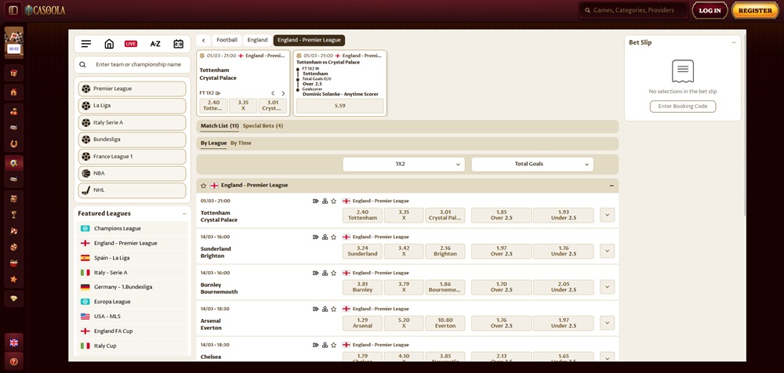This screenshot has width=784, height=373.
Task: Click the gift box promotions icon in left sidebar
Action: click(14, 73)
